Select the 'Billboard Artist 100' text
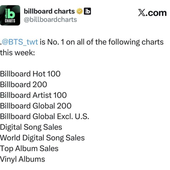170x170 pixels. coord(33,95)
